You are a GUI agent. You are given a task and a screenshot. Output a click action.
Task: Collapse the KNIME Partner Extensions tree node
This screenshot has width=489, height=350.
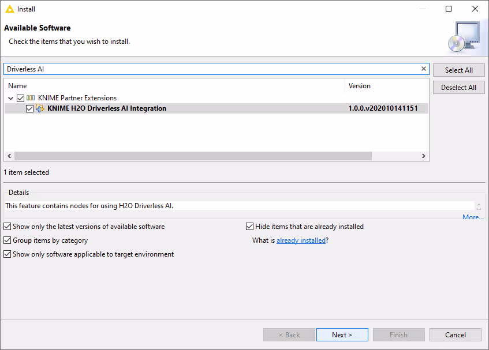11,98
